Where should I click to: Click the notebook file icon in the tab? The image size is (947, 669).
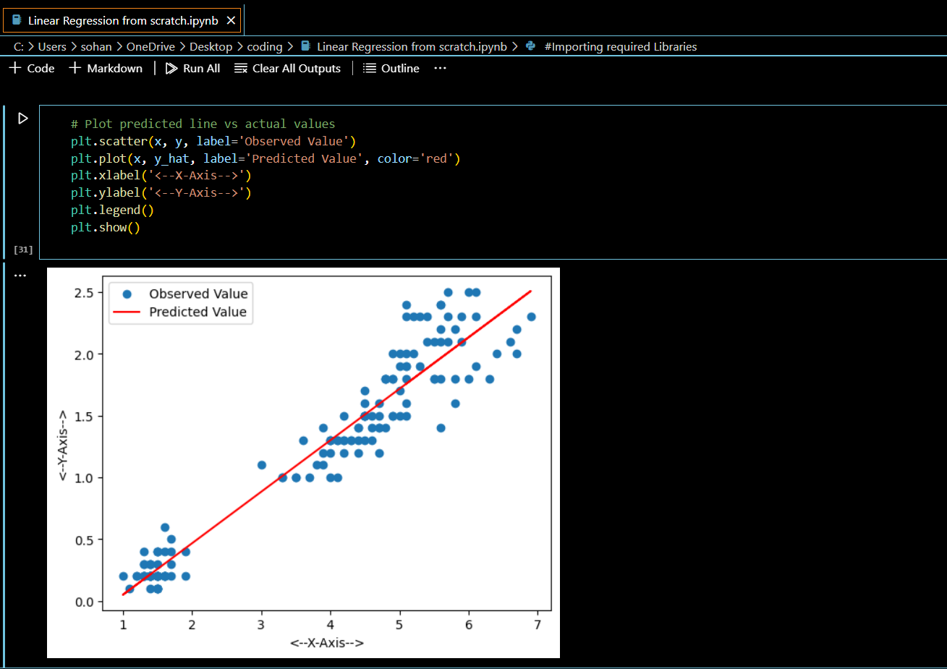pos(17,20)
